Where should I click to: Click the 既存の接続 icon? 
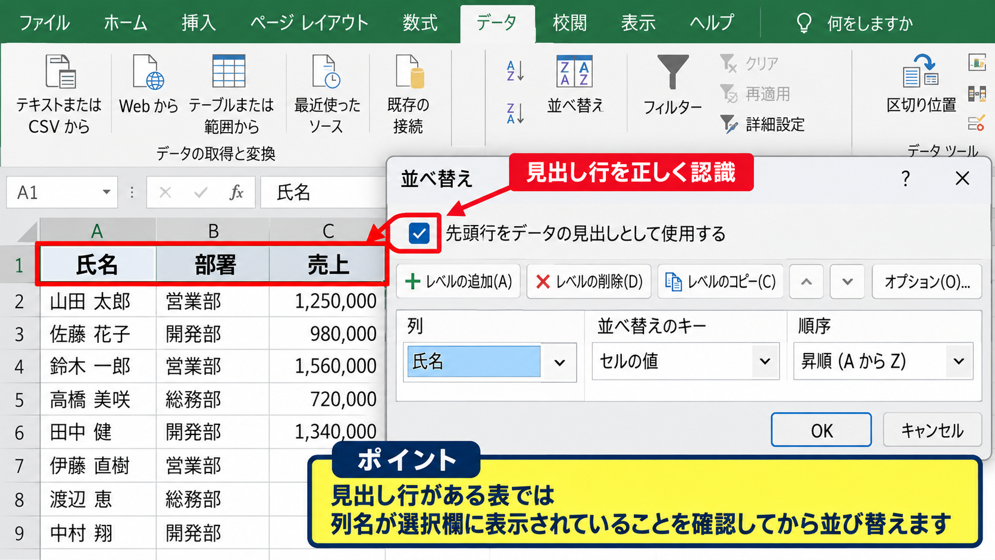coord(409,72)
